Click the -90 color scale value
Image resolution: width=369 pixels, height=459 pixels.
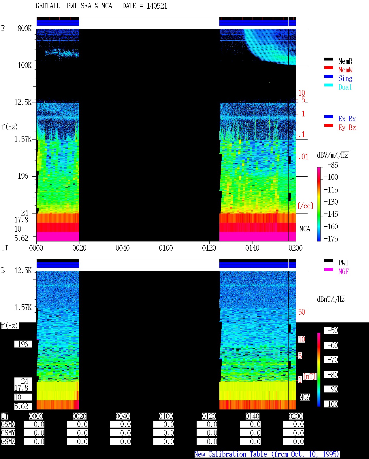click(331, 389)
